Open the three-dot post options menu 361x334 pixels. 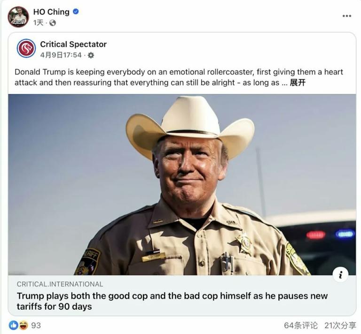point(346,16)
